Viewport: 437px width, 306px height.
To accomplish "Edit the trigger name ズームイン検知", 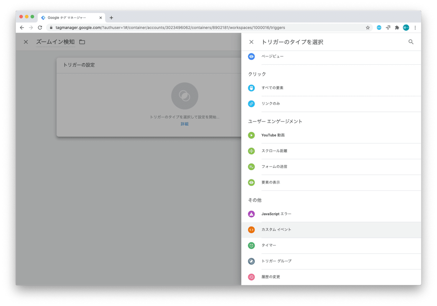I will pyautogui.click(x=55, y=42).
